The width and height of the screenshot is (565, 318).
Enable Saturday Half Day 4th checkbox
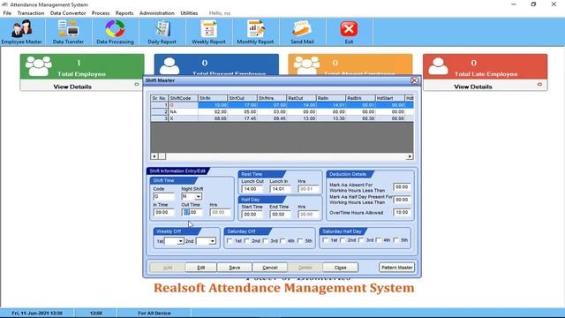[379, 240]
